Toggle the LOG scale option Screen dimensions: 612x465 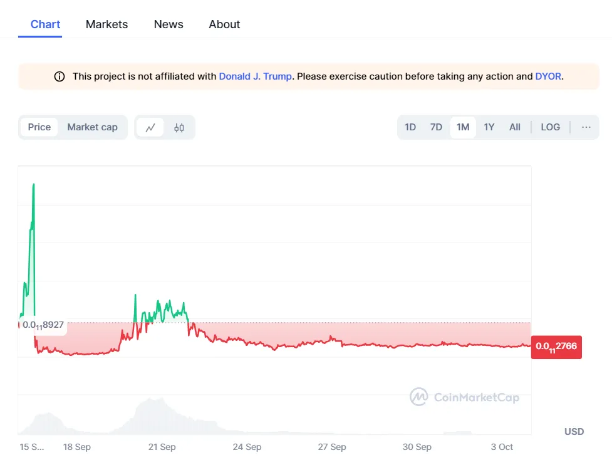point(550,127)
